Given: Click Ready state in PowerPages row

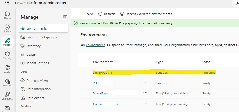Looking at the screenshot, I should (x=206, y=94).
